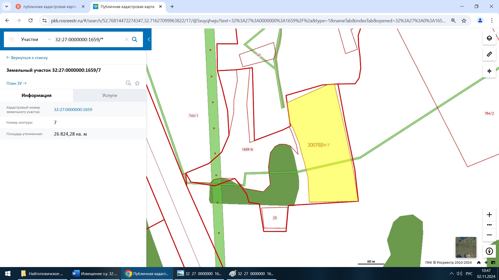
Task: Zoom out of the map
Action: point(489,235)
